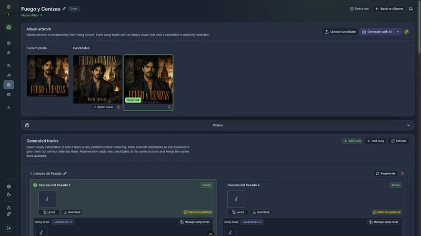421x236 pixels.
Task: Select the Cenizas del Pasado 2 candidate
Action: pos(224,185)
